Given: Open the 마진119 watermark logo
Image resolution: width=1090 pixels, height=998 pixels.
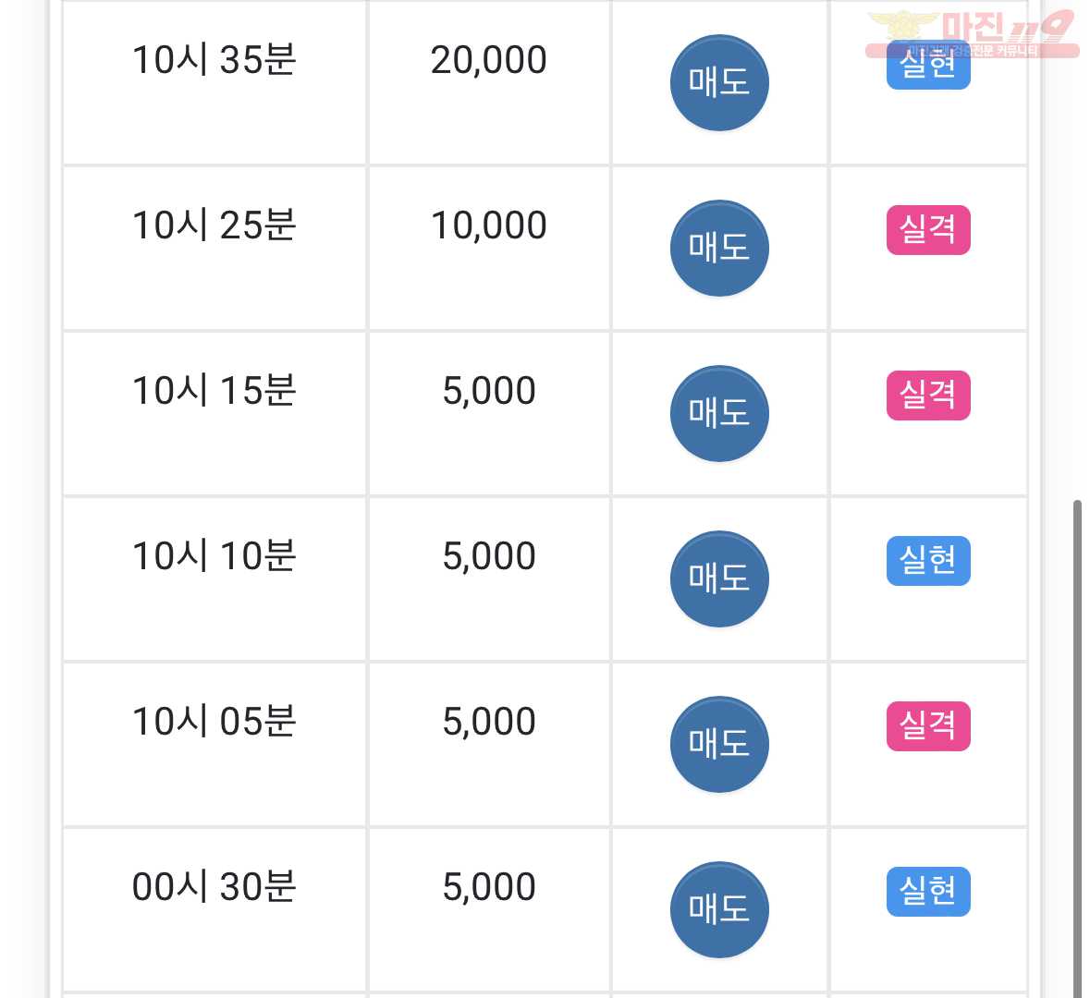Looking at the screenshot, I should coord(971,33).
